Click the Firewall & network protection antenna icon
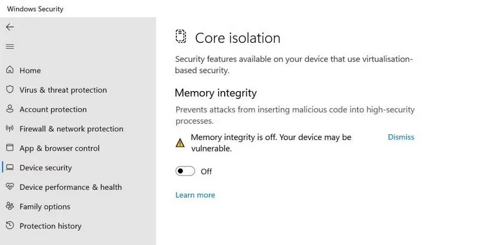Viewport: 491px width, 245px height. pyautogui.click(x=10, y=129)
